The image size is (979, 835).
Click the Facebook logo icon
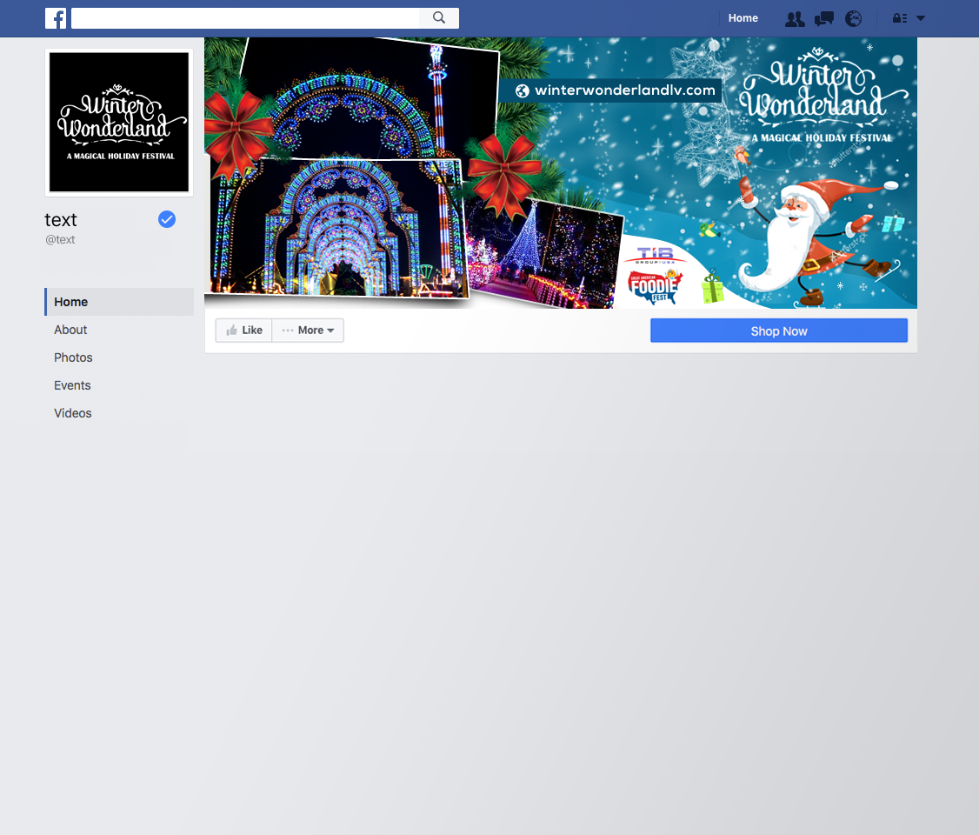[x=56, y=18]
